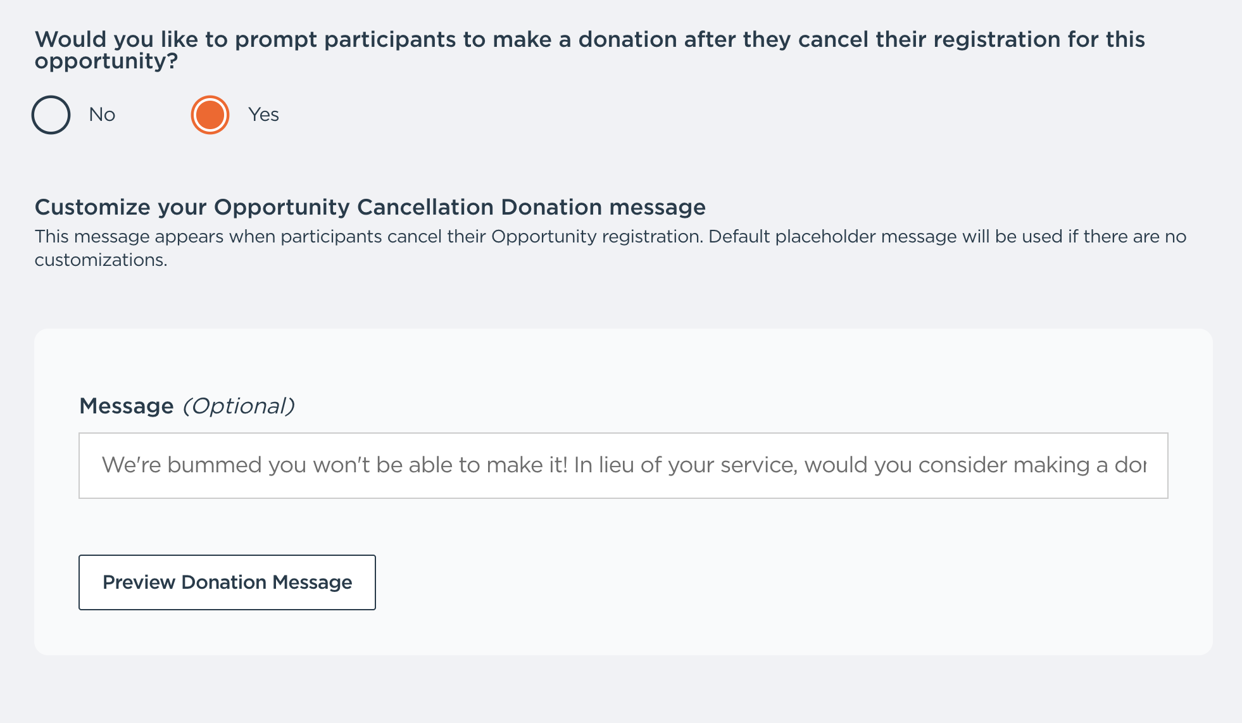Image resolution: width=1242 pixels, height=723 pixels.
Task: Click the "Yes" option label text
Action: pyautogui.click(x=263, y=115)
